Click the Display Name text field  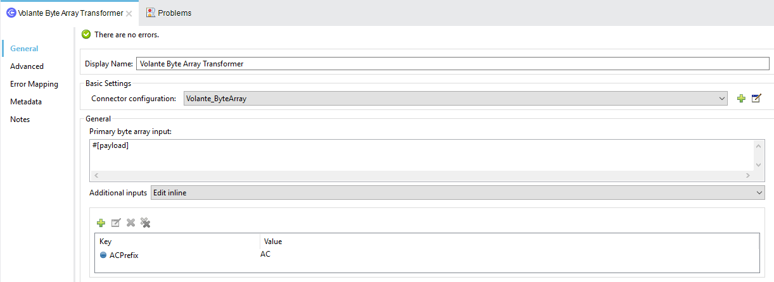click(x=452, y=64)
